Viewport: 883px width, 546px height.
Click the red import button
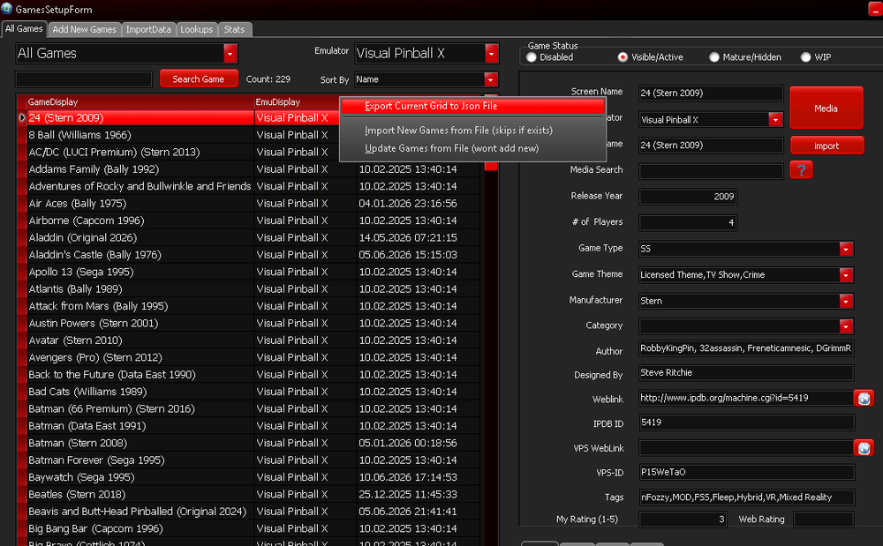(826, 146)
